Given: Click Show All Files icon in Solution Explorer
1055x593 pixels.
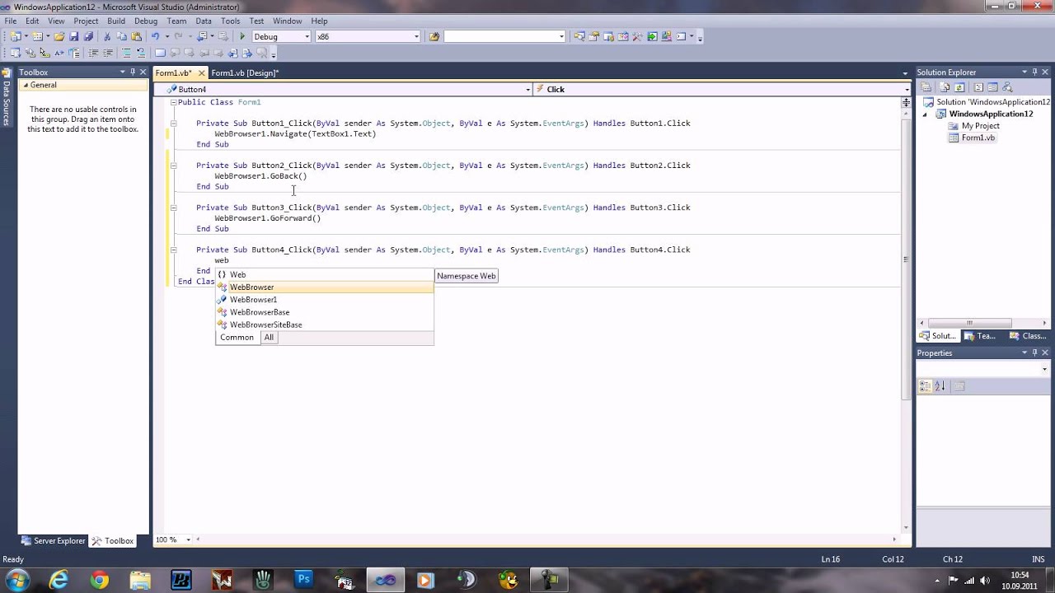Looking at the screenshot, I should [945, 87].
